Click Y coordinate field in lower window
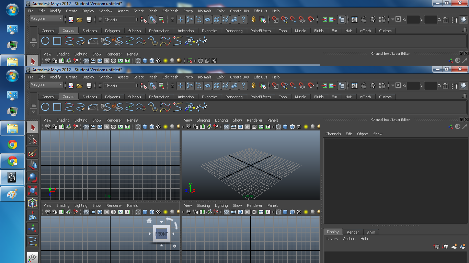The width and height of the screenshot is (469, 263). click(x=431, y=86)
